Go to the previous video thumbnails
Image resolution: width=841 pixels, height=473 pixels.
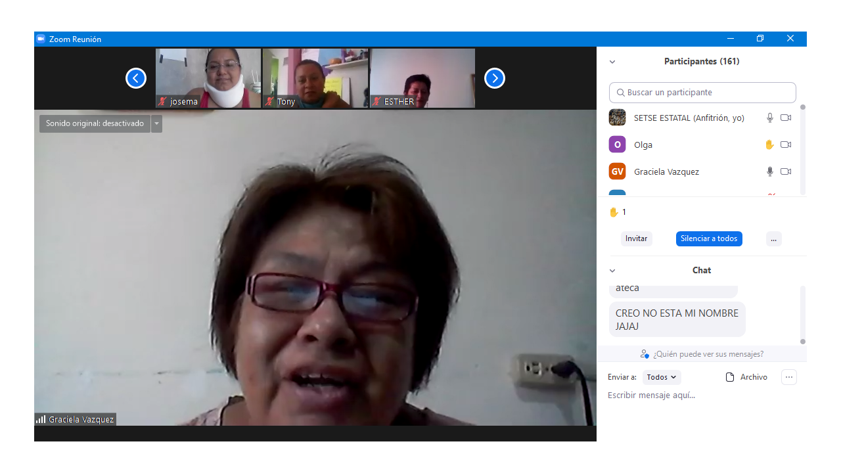click(x=136, y=78)
